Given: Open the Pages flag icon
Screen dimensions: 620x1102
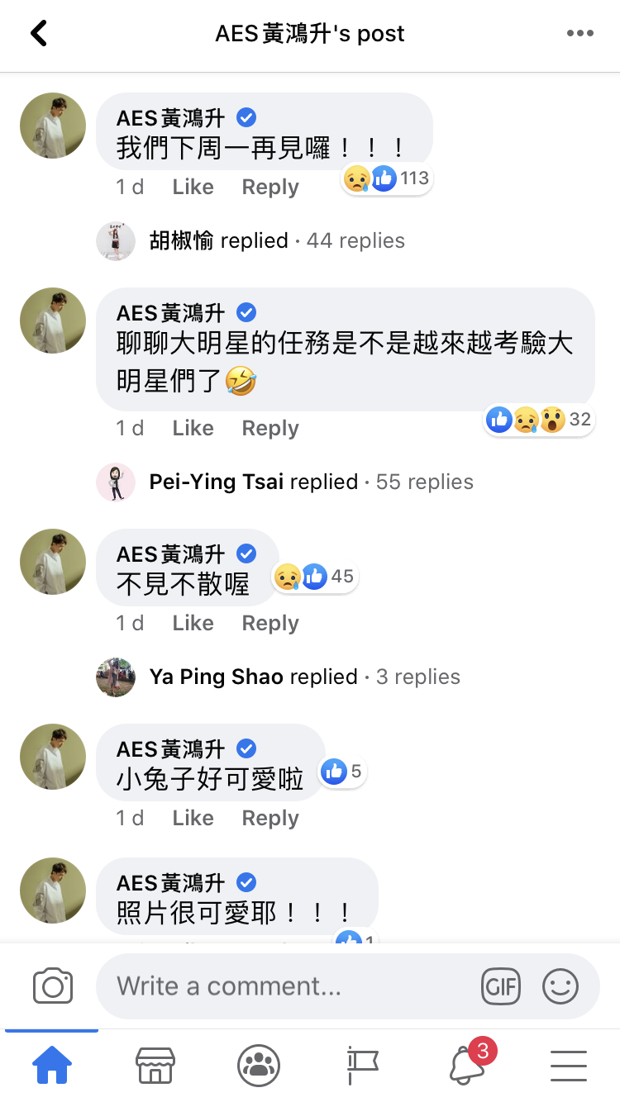Looking at the screenshot, I should 362,1066.
